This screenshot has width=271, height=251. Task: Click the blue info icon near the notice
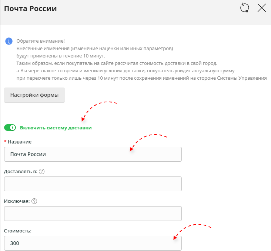9,41
